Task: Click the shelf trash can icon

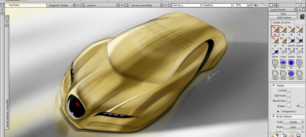Action: [x=302, y=17]
